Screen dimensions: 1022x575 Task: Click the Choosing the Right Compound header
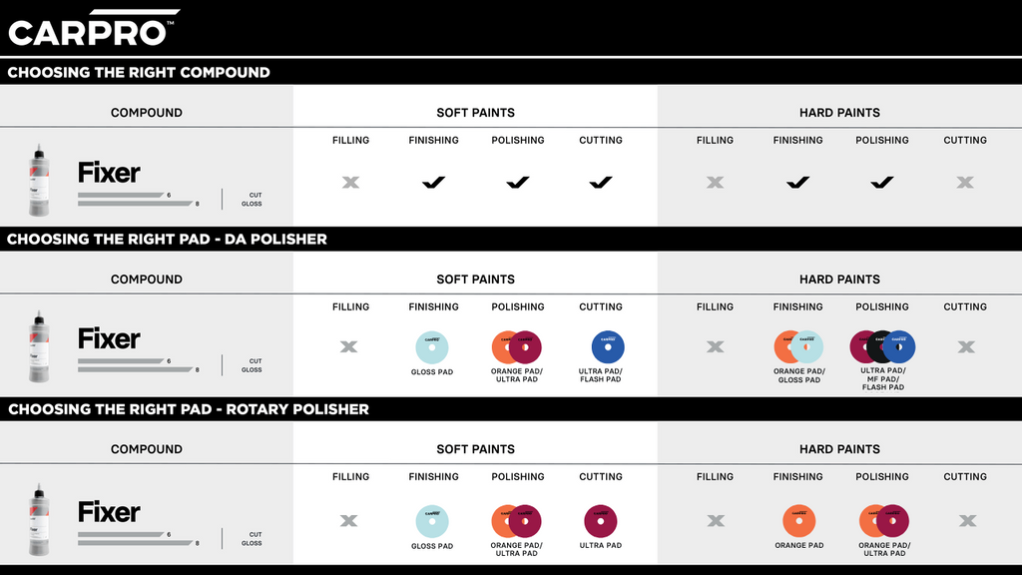pyautogui.click(x=139, y=72)
